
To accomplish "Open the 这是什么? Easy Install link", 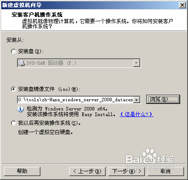I will (137, 114).
